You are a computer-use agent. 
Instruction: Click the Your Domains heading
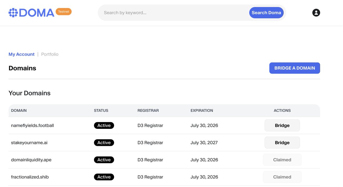[x=29, y=93]
